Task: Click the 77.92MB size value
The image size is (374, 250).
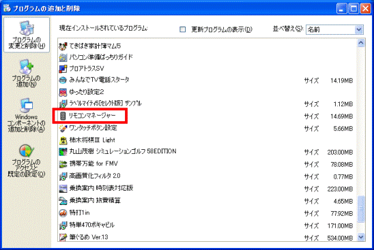Action: point(341,213)
